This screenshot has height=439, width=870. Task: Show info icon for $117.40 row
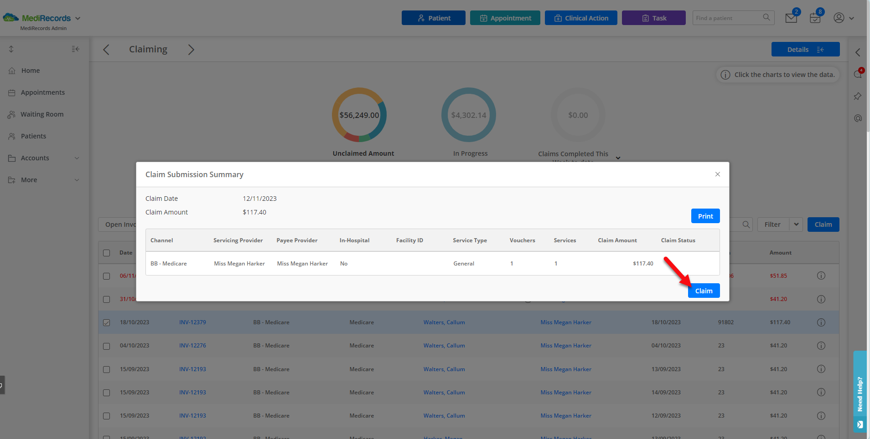(x=821, y=322)
